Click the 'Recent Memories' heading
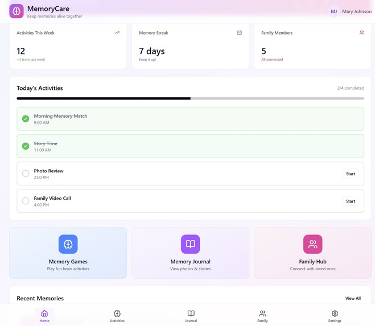The height and width of the screenshot is (326, 375). click(x=40, y=298)
